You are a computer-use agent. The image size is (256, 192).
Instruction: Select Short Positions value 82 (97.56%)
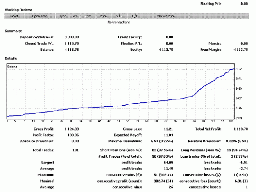[162, 150]
